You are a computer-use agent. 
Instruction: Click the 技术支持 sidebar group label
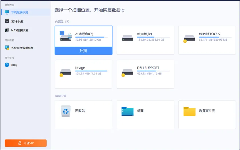[9, 58]
